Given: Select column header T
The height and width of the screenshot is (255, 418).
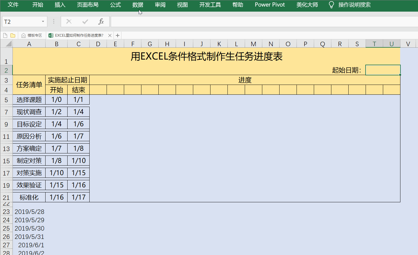Looking at the screenshot, I should pos(374,43).
